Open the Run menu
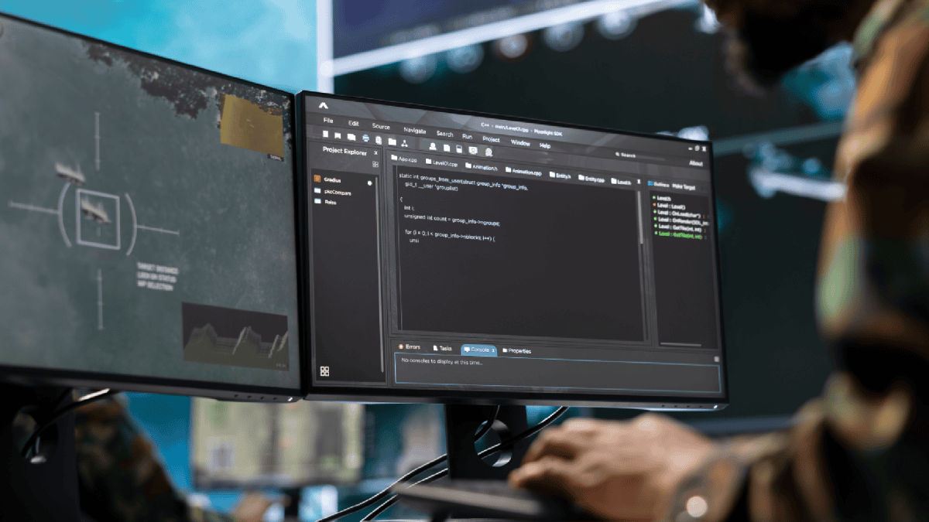This screenshot has height=522, width=929. pyautogui.click(x=467, y=136)
